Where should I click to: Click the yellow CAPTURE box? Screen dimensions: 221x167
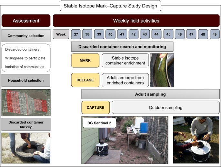tap(95, 107)
